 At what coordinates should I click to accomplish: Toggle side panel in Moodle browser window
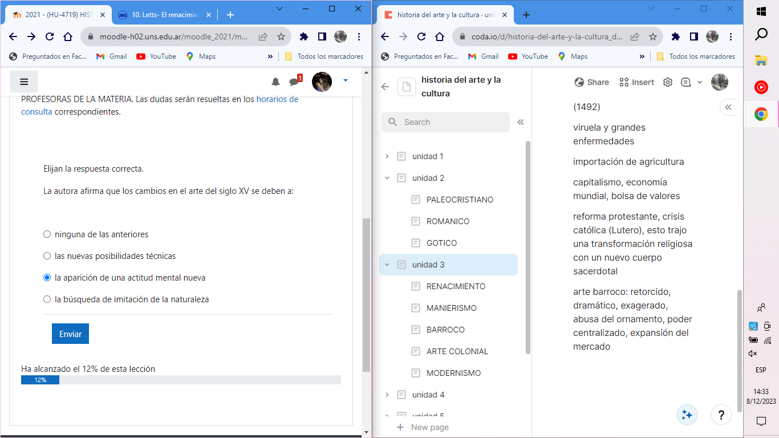pyautogui.click(x=322, y=36)
